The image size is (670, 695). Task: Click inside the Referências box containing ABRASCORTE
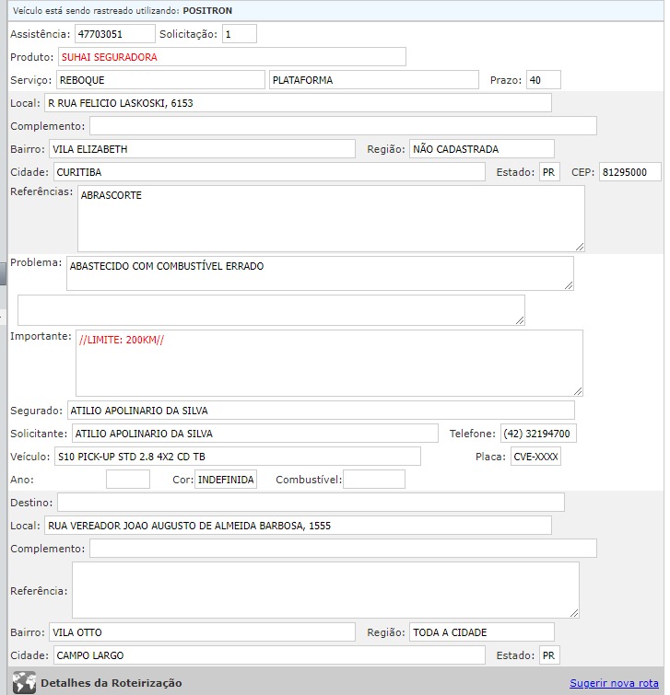click(331, 218)
